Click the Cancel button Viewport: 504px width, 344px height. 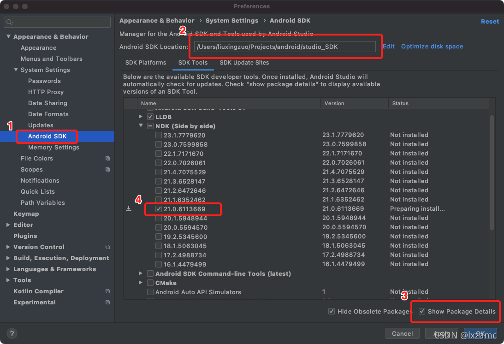402,333
